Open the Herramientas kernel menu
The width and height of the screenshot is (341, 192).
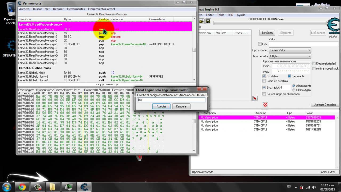[102, 9]
